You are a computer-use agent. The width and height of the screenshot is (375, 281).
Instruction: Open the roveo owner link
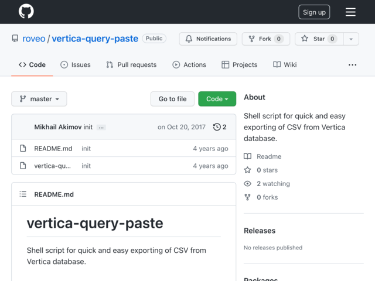(x=34, y=39)
